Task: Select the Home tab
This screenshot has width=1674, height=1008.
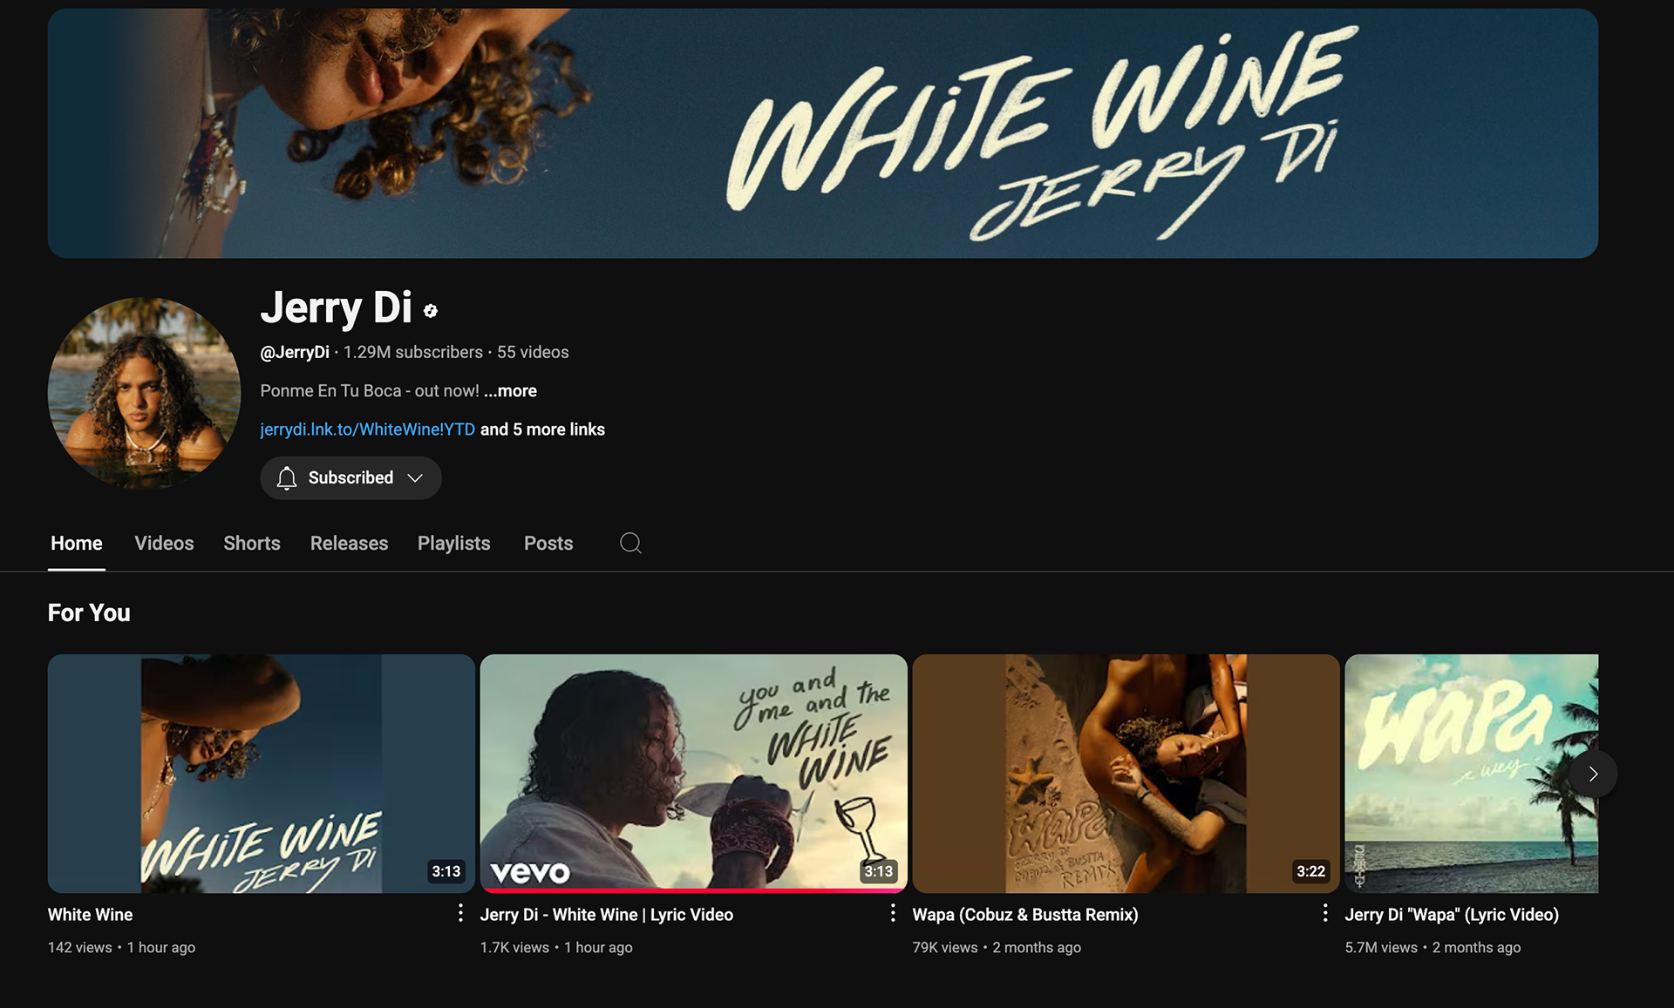Action: (77, 543)
